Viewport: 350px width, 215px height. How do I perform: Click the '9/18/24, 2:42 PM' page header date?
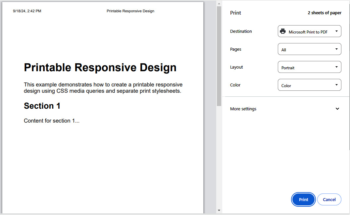click(x=27, y=11)
